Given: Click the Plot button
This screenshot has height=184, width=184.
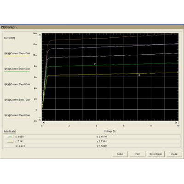Looking at the screenshot, I should pos(138,154).
